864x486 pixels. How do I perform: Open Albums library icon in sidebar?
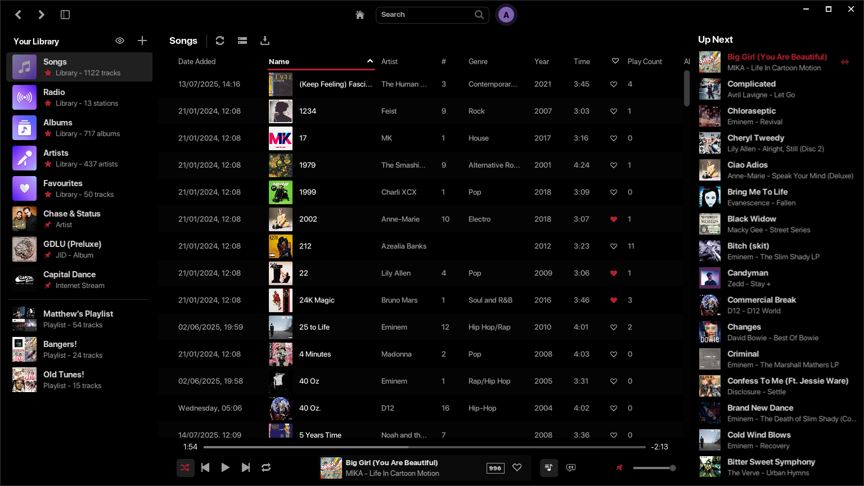tap(25, 128)
